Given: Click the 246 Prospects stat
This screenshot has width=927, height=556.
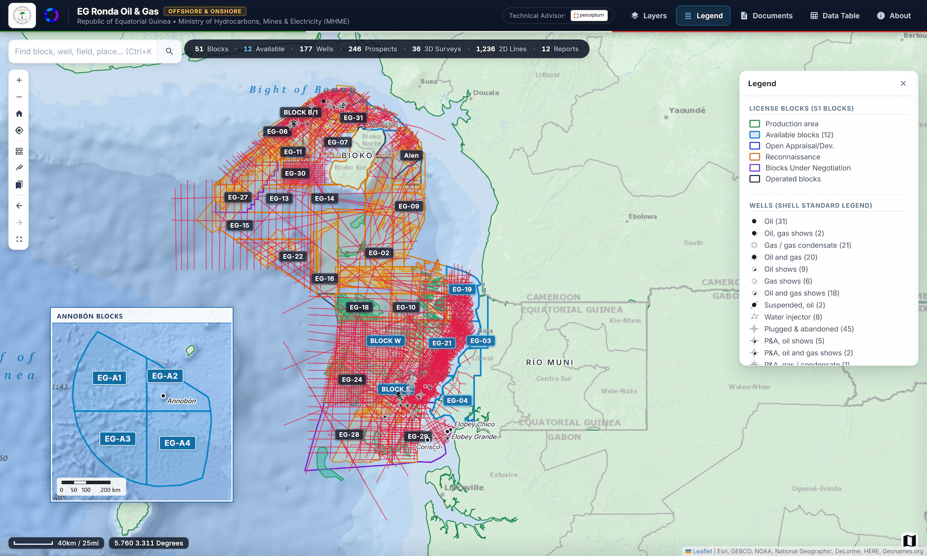Looking at the screenshot, I should tap(372, 49).
